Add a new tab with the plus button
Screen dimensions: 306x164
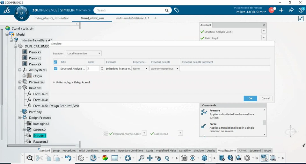tap(156, 18)
